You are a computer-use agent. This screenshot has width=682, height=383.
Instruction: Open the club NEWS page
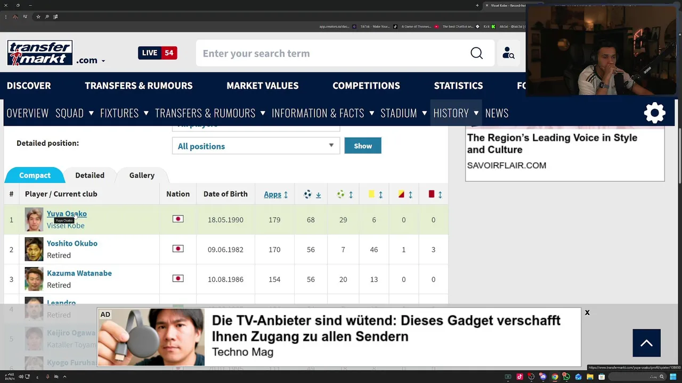[497, 113]
